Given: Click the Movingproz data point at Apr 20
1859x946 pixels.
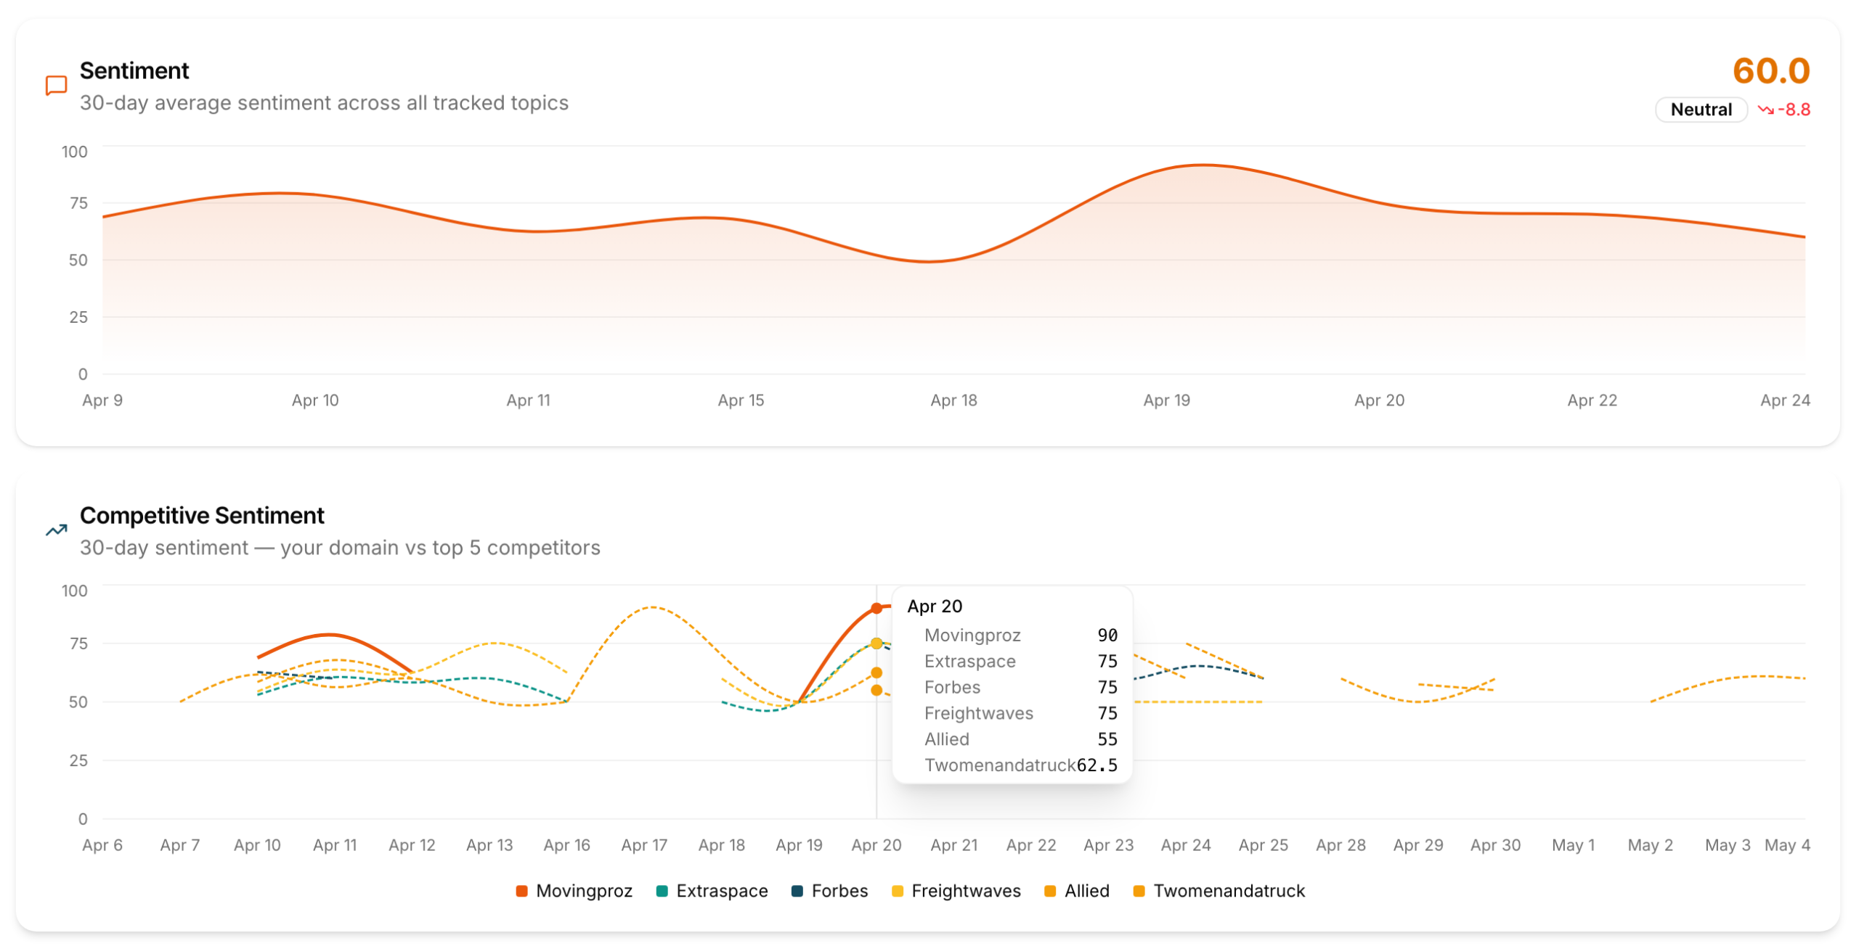Looking at the screenshot, I should click(x=876, y=608).
